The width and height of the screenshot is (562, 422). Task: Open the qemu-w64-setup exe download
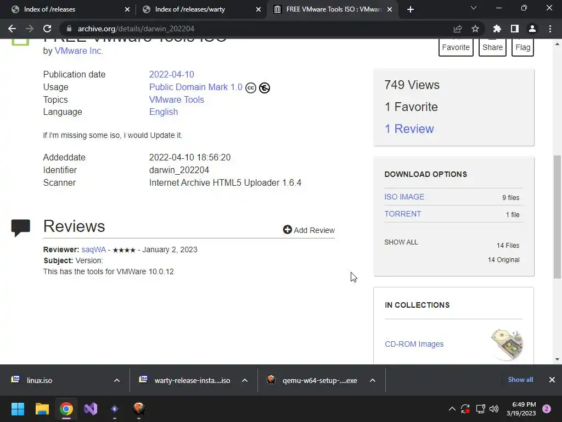pos(319,380)
